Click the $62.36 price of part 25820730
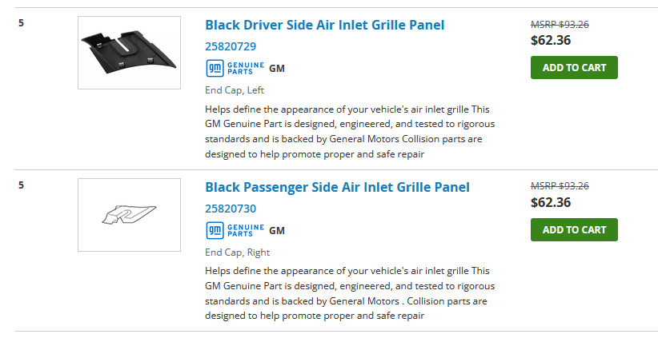The image size is (658, 338). (x=551, y=202)
